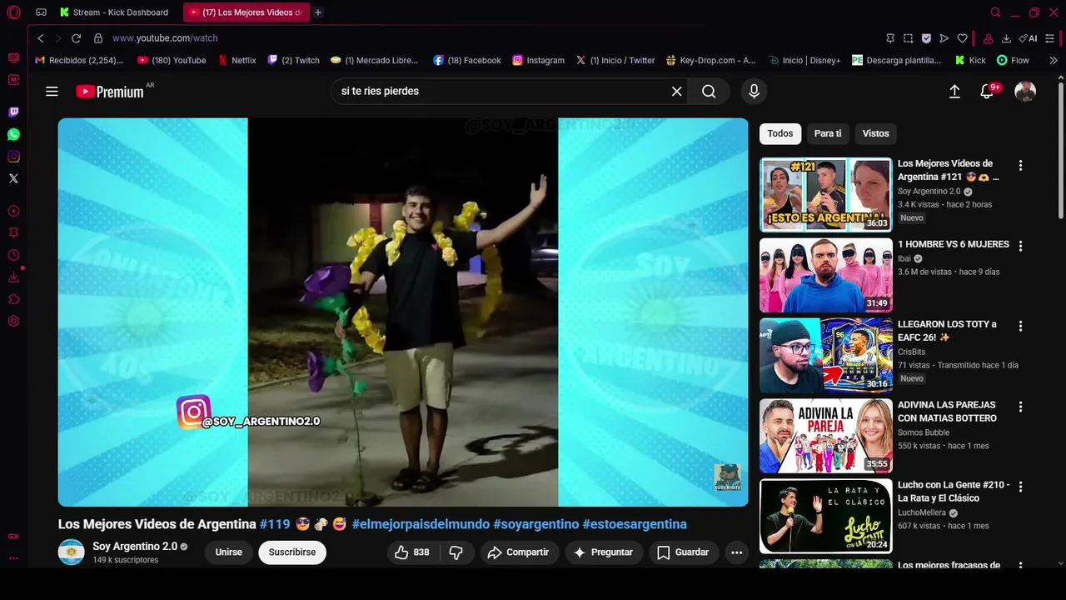This screenshot has height=600, width=1066.
Task: Open options for 1 HOMBRE VS 6 MUJERES
Action: pos(1020,246)
